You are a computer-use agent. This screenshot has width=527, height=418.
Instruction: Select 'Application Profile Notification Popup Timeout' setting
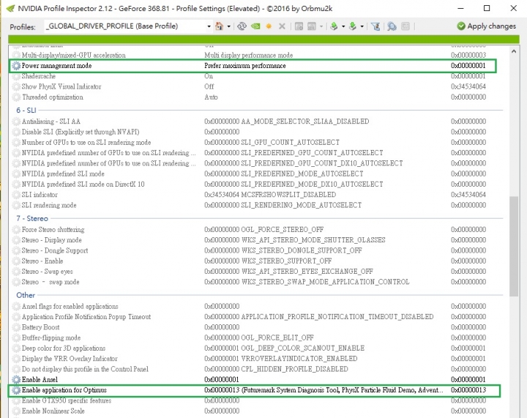coord(86,316)
